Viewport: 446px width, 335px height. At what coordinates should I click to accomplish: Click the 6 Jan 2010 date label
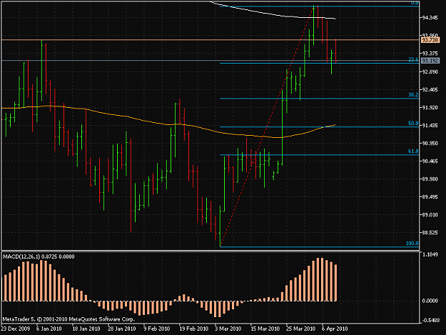point(49,329)
